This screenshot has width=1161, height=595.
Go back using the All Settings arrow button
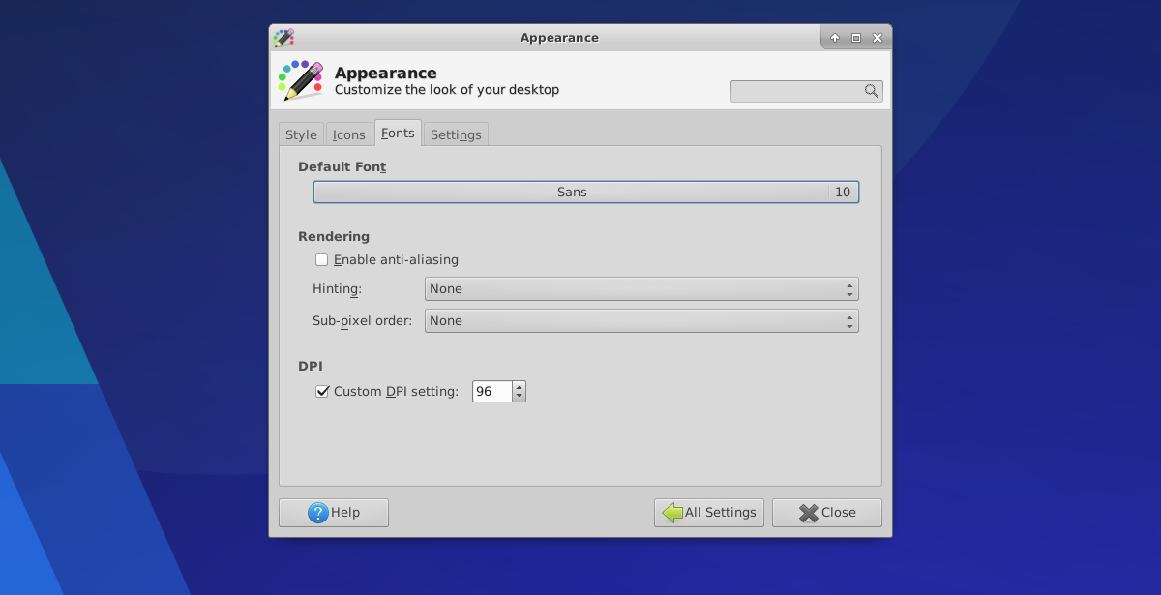tap(672, 513)
